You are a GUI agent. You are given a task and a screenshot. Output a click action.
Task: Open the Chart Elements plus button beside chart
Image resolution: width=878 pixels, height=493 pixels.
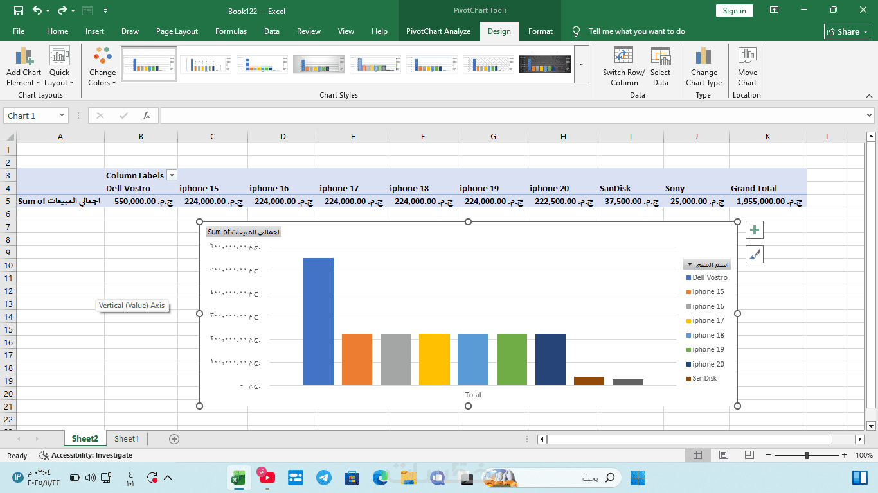755,230
